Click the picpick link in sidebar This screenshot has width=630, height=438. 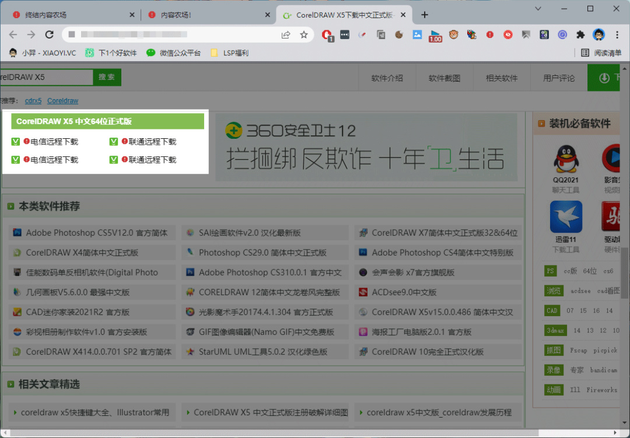pyautogui.click(x=605, y=350)
